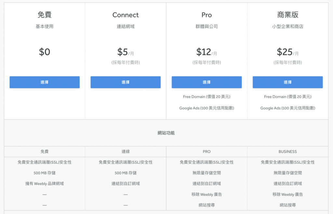Choose the Pro plan via its 選擇 button
This screenshot has width=333, height=214.
click(206, 82)
